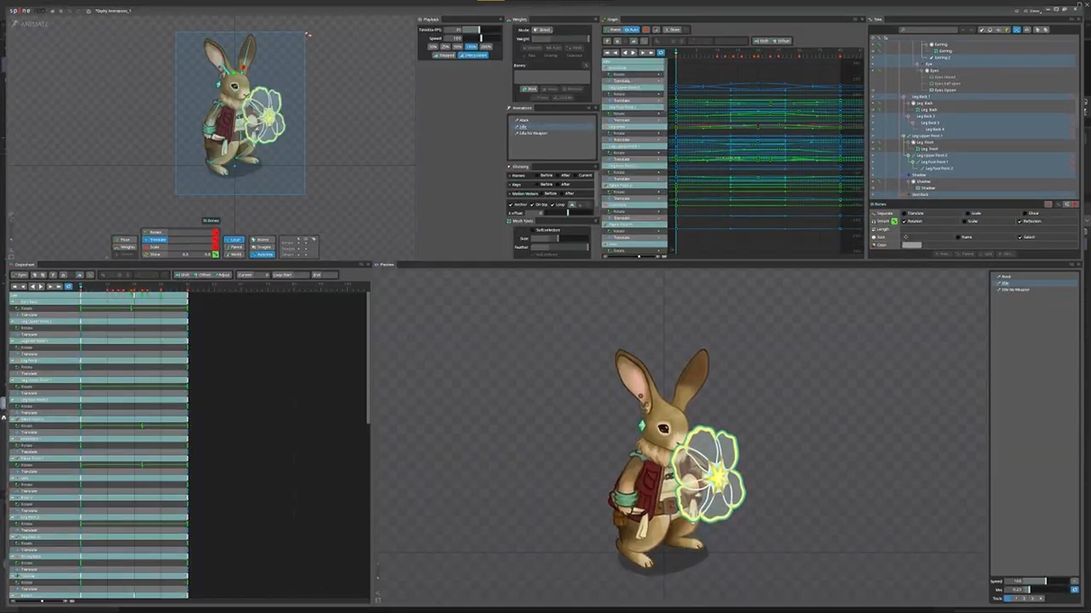Play backward in the Dopesheet transport

pyautogui.click(x=32, y=287)
